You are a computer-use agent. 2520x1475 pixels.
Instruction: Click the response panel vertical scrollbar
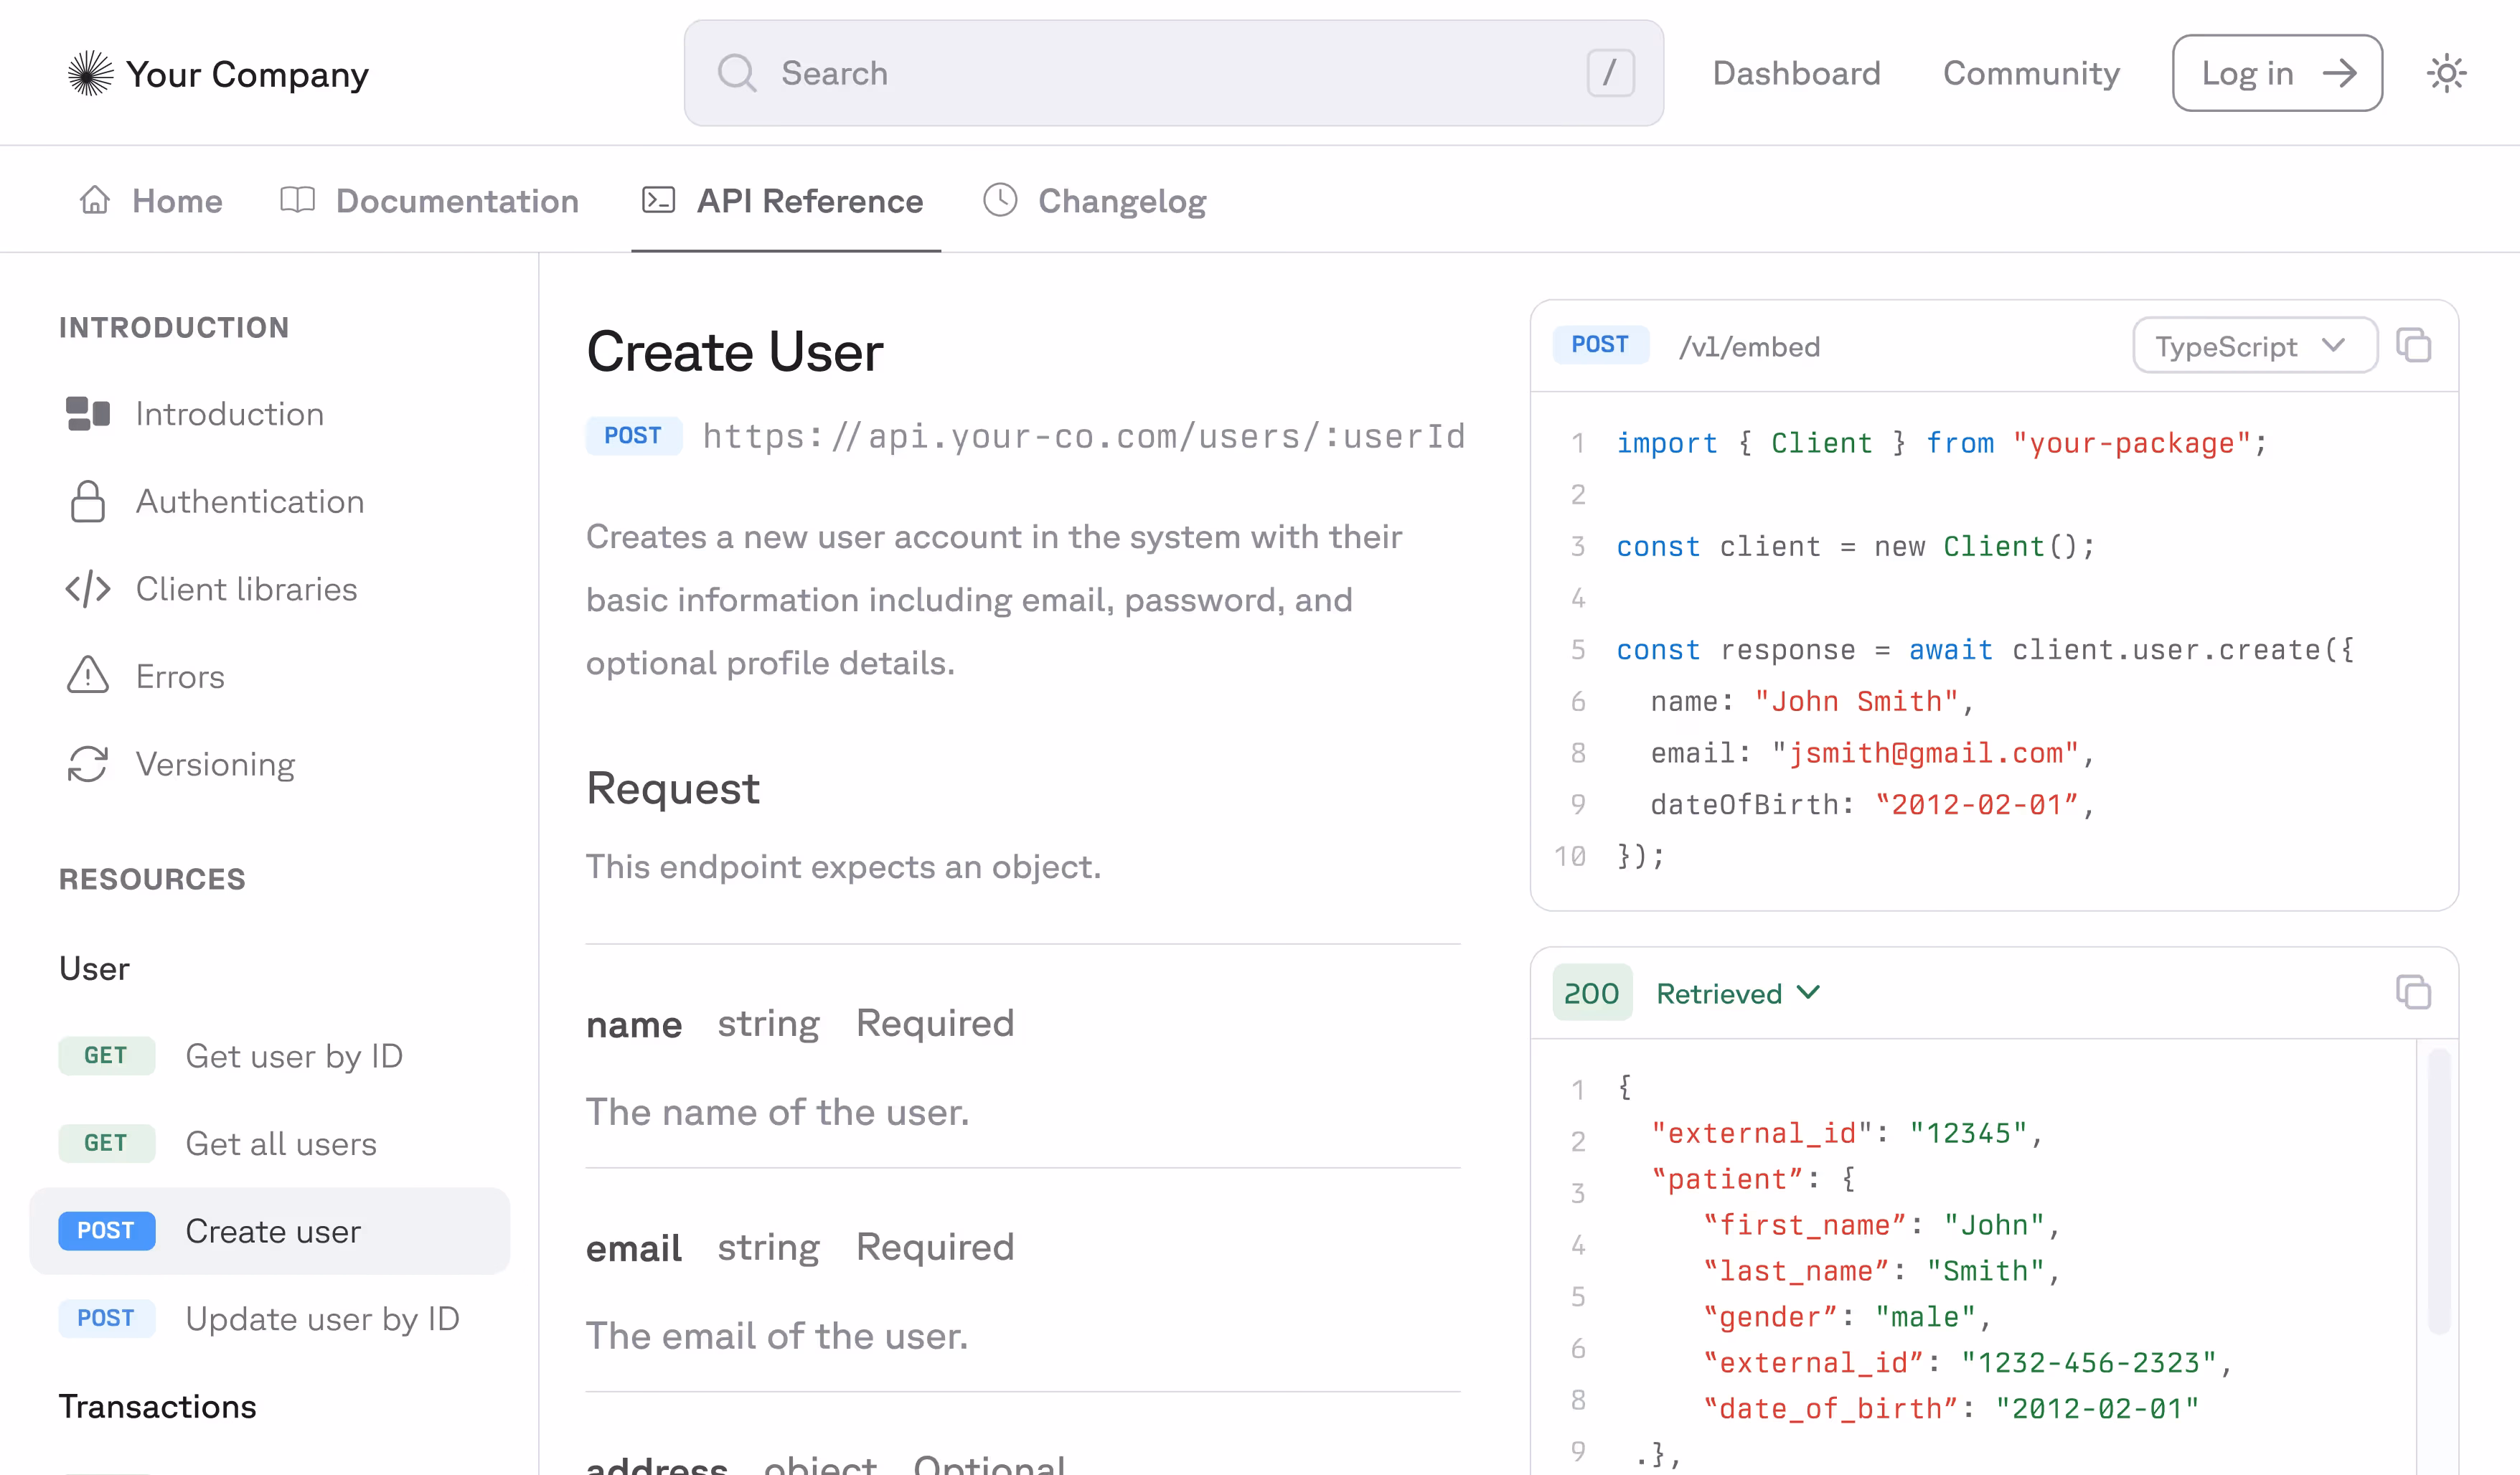pos(2439,1190)
